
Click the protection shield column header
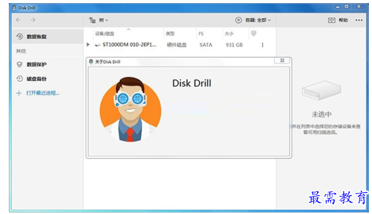point(254,33)
